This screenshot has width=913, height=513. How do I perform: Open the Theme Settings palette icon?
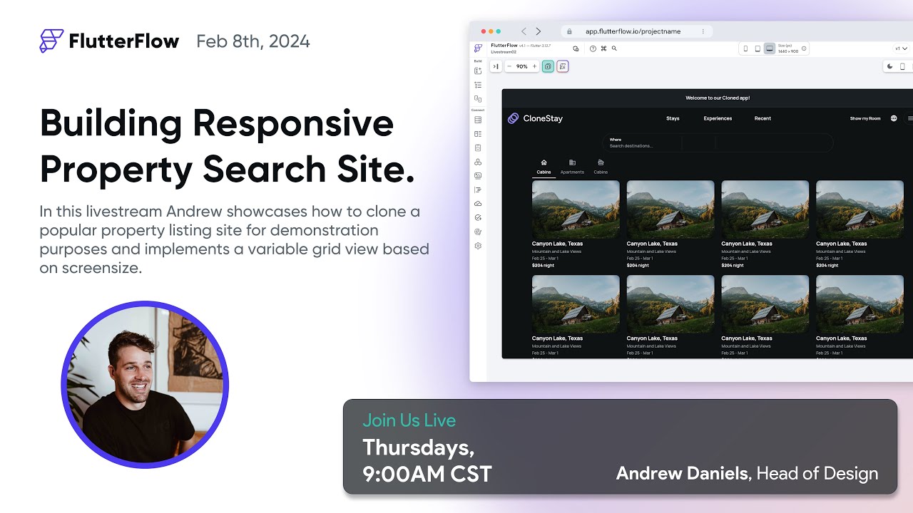pyautogui.click(x=478, y=232)
